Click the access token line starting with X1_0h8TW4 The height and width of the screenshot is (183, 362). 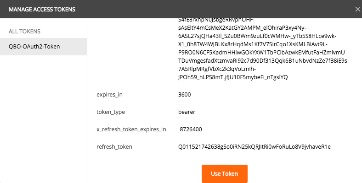tap(253, 44)
